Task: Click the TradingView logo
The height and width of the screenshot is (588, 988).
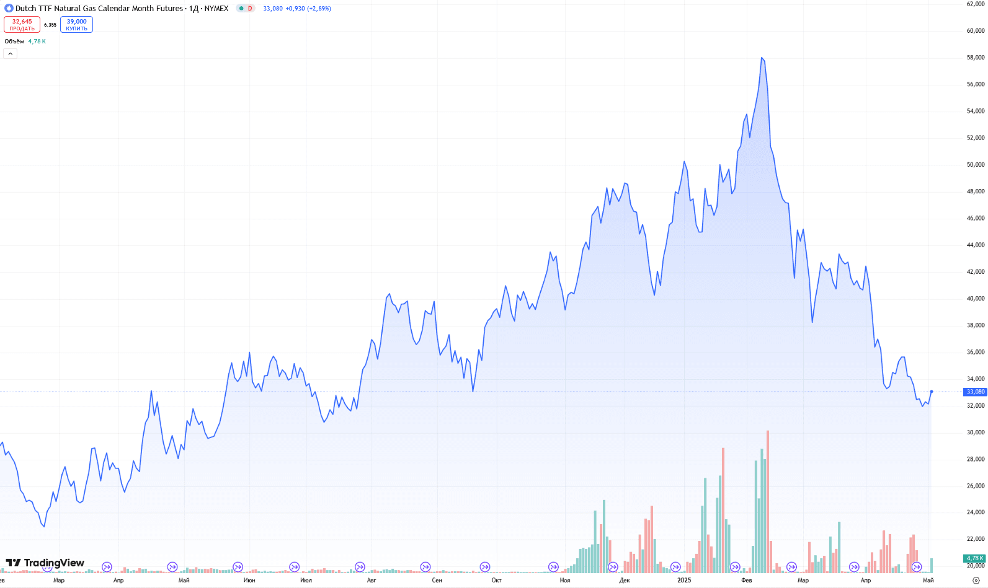Action: pos(45,563)
